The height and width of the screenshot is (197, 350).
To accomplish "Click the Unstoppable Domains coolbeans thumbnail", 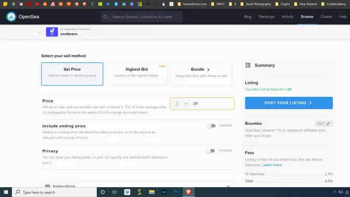I will (x=52, y=32).
